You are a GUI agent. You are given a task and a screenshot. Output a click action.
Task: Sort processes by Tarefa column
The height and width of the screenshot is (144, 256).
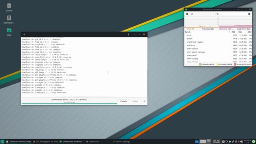click(x=207, y=32)
